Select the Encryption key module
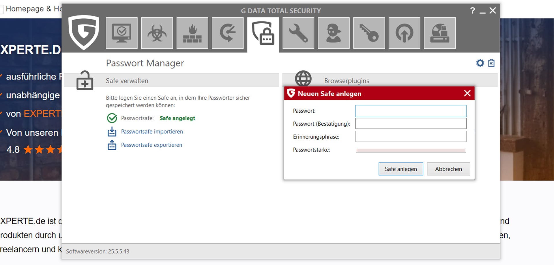 tap(369, 33)
